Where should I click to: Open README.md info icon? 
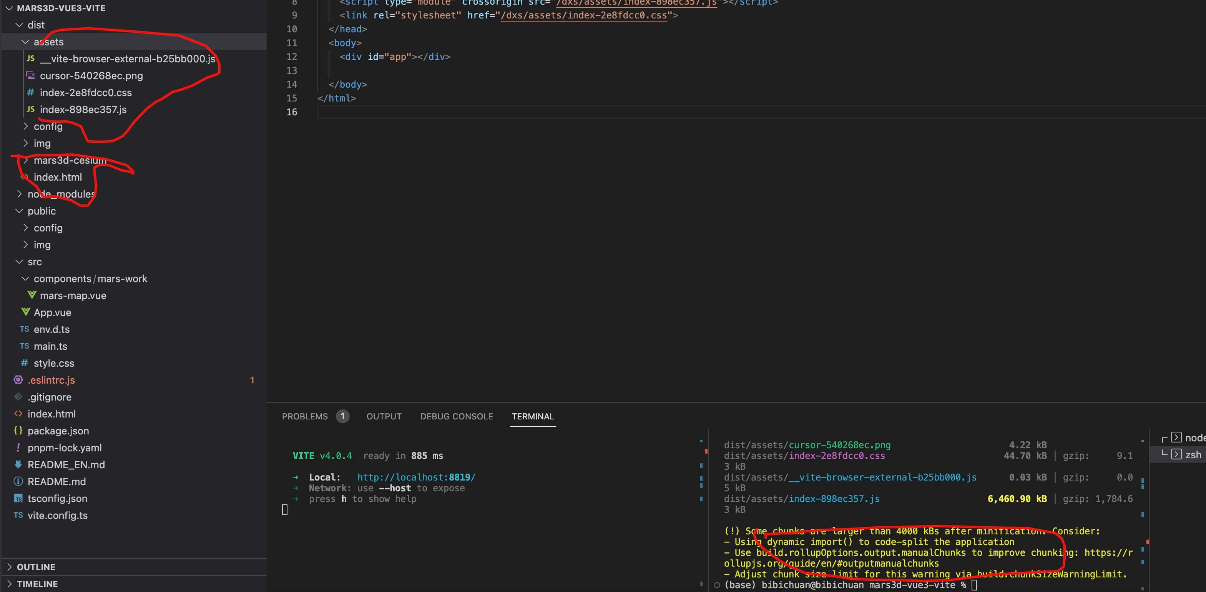[x=18, y=481]
